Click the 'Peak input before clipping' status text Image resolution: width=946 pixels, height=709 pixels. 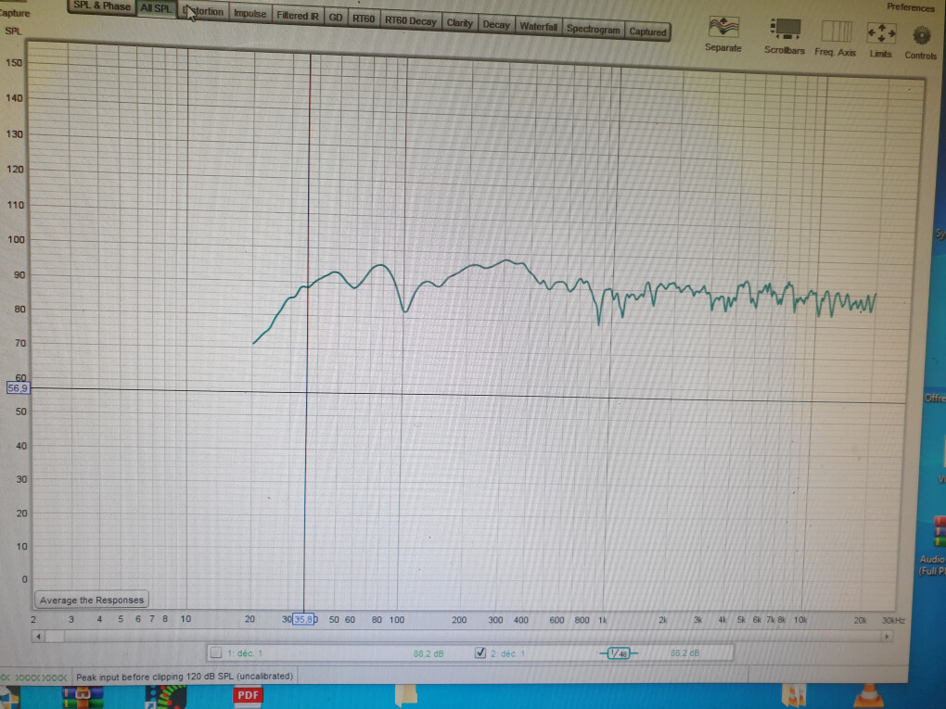[x=184, y=677]
